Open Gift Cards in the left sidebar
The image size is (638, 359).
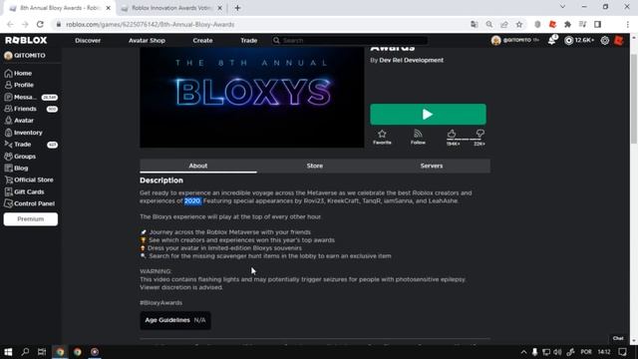(x=24, y=191)
